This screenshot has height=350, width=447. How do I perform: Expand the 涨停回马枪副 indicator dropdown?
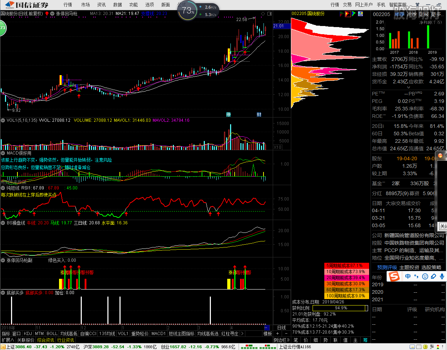pos(3,260)
